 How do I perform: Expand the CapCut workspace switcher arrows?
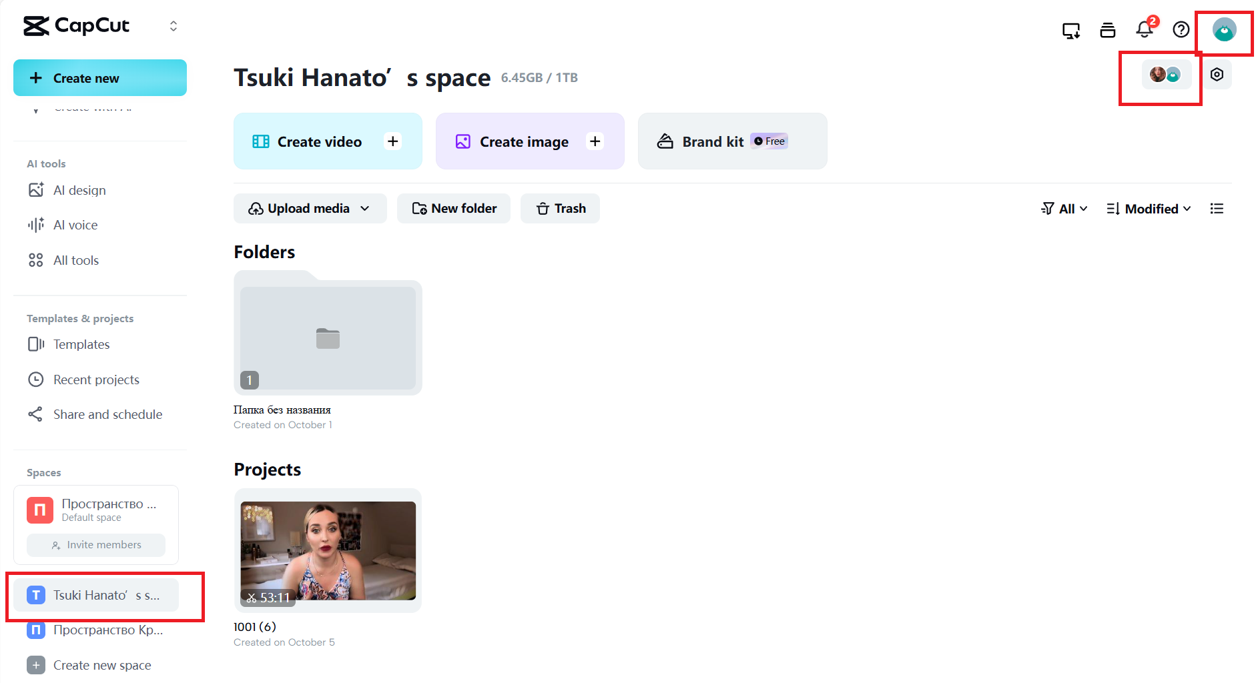[x=174, y=26]
